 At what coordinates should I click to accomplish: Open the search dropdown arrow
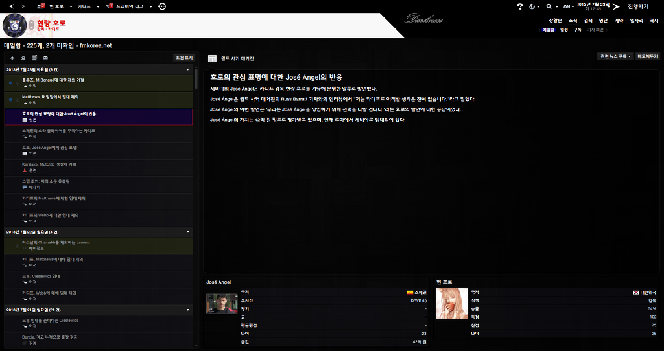(556, 6)
